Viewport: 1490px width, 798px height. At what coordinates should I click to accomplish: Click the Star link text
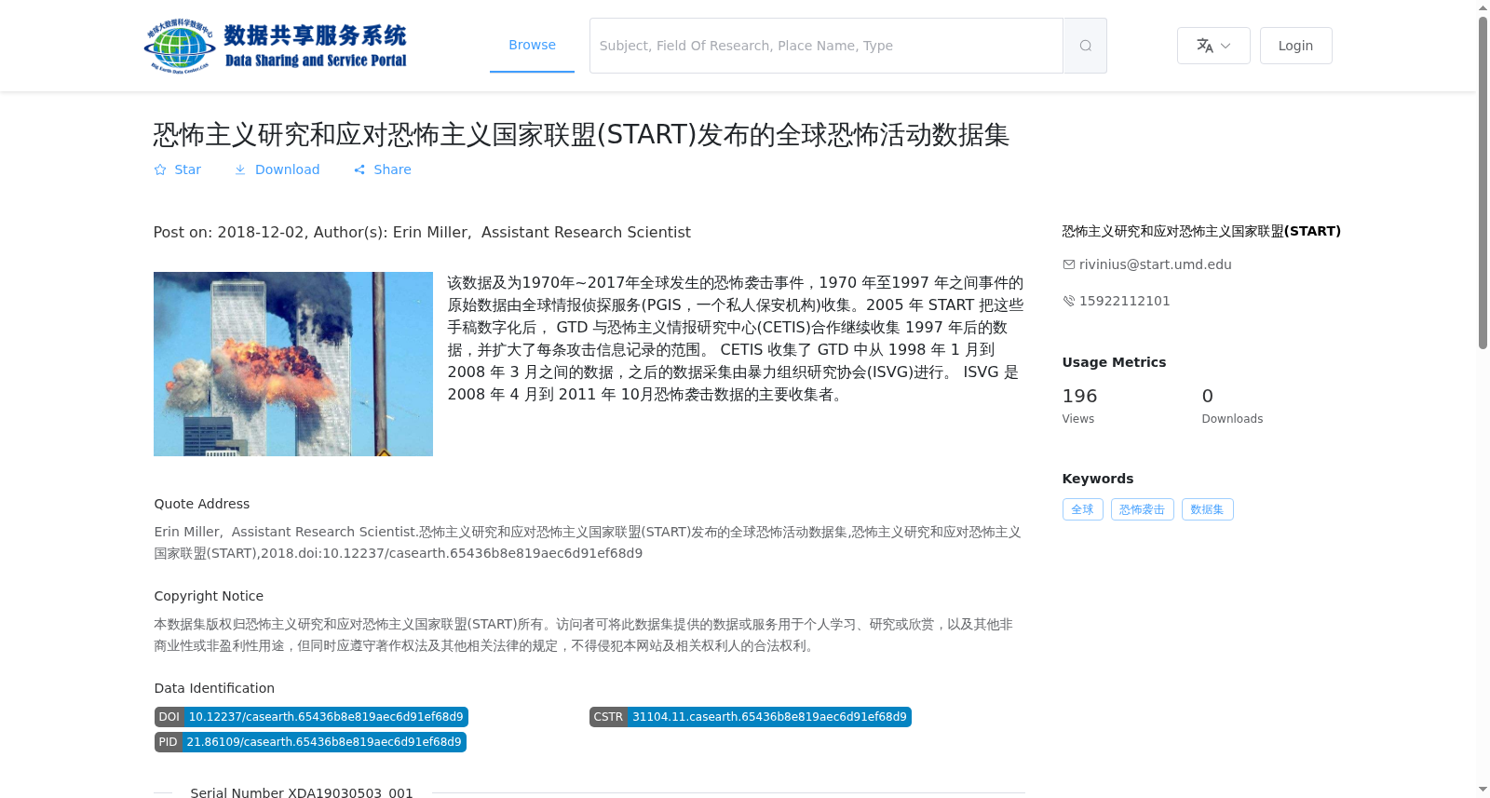point(188,169)
